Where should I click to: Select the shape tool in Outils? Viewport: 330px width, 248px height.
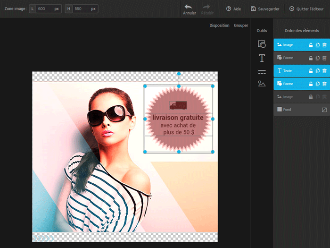(262, 44)
